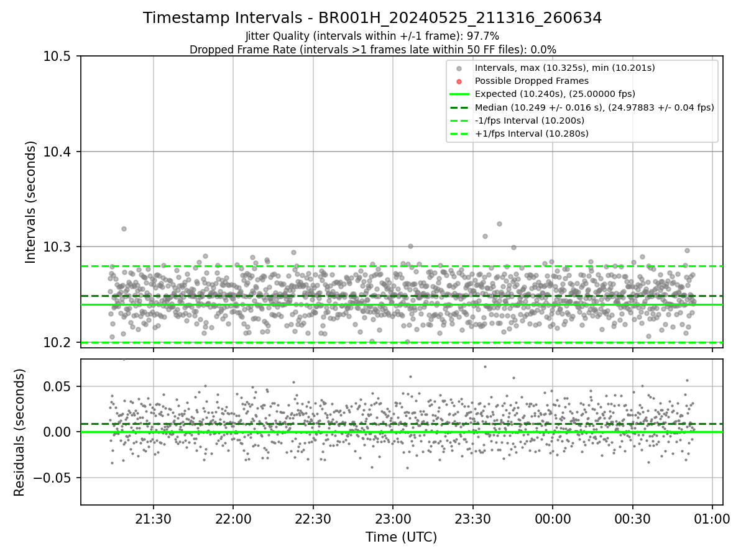
Task: Click legend entry 'Possible Dropped Frames'
Action: pos(532,81)
